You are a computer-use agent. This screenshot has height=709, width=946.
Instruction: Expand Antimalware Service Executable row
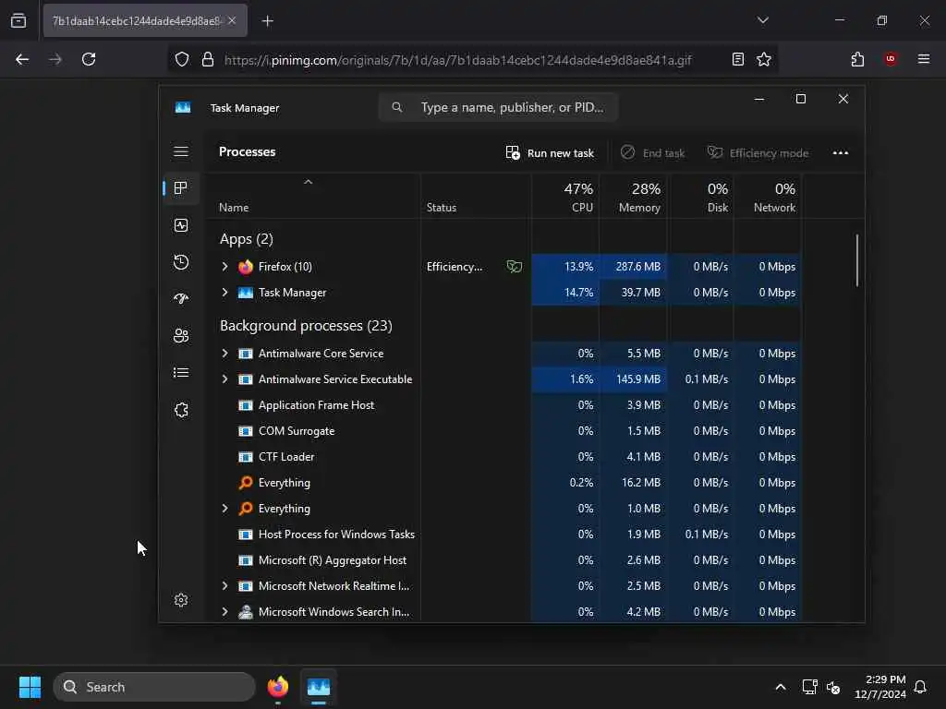225,379
